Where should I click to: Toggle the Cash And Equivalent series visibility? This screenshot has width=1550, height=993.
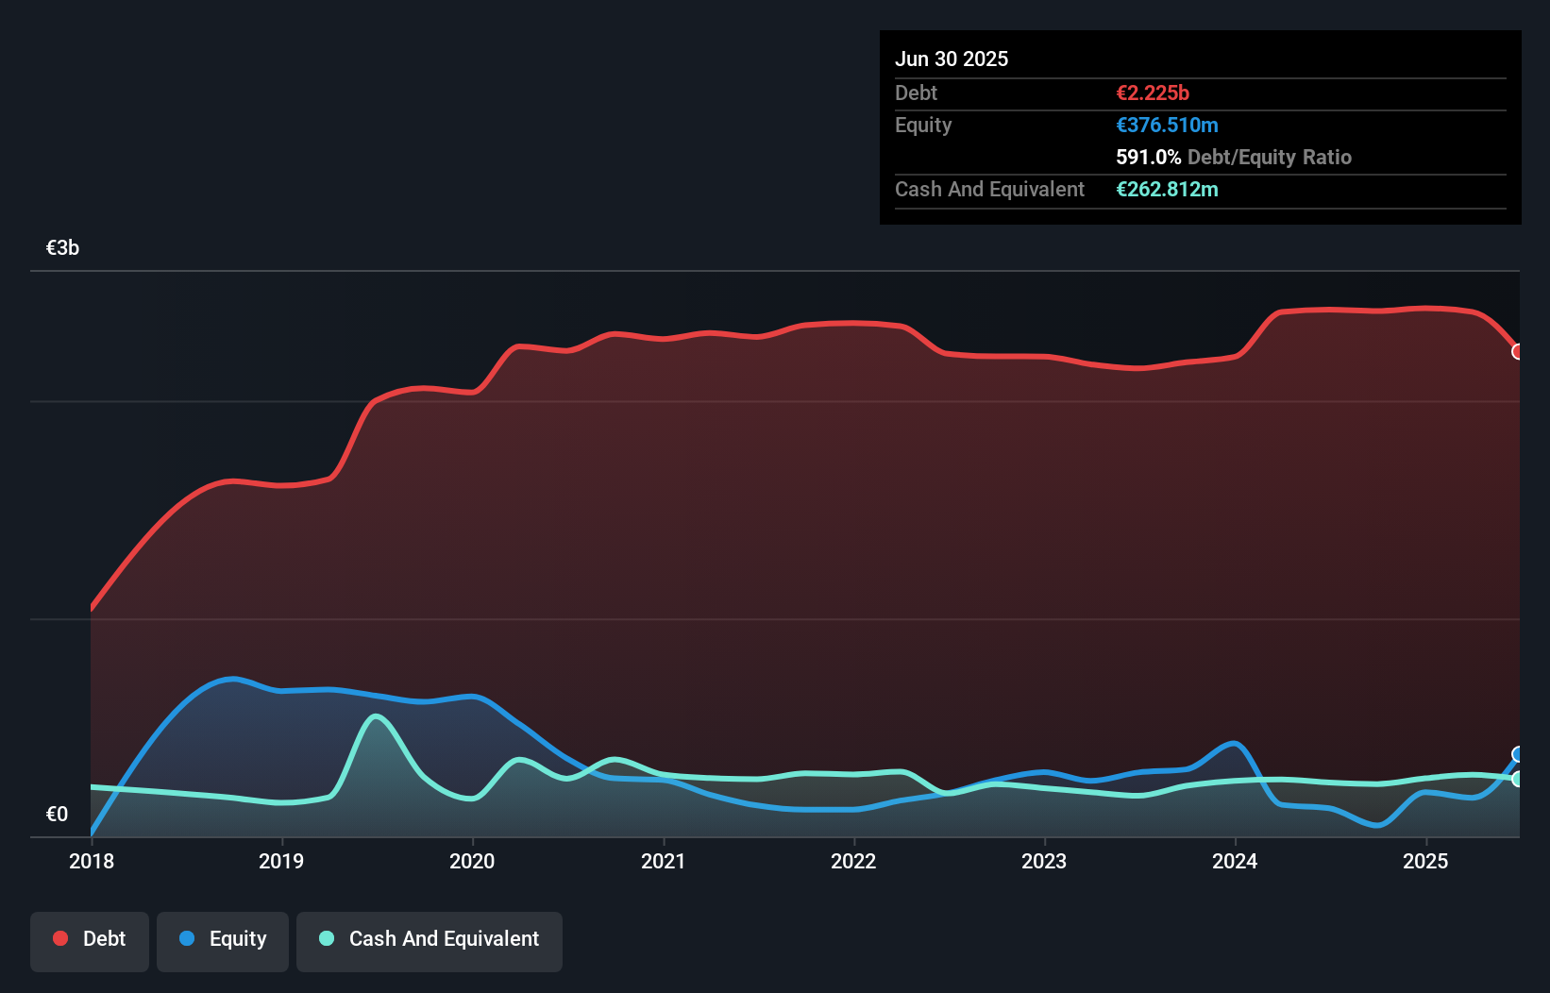(429, 939)
